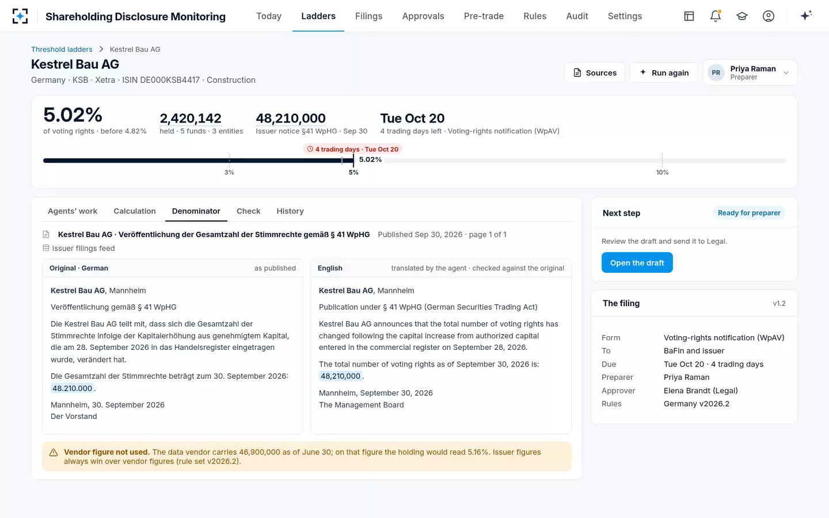Screen dimensions: 829x518
Task: Open the History tab
Action: [290, 211]
